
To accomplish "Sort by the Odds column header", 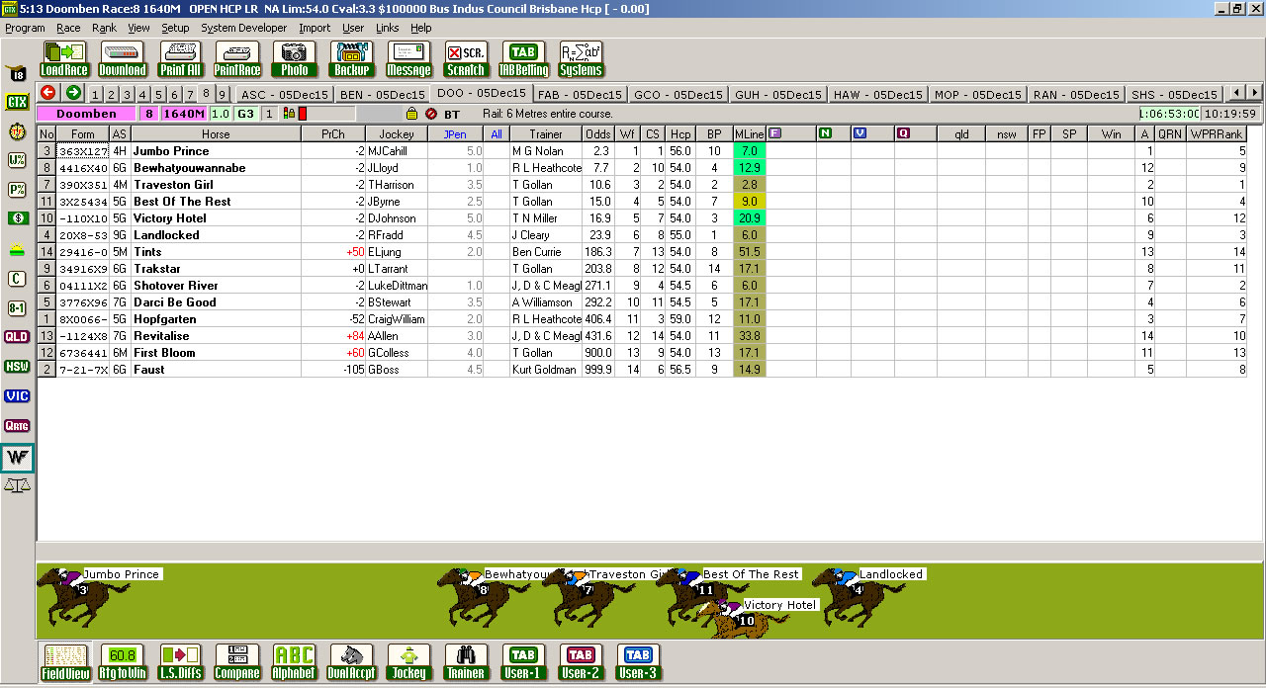I will tap(598, 134).
